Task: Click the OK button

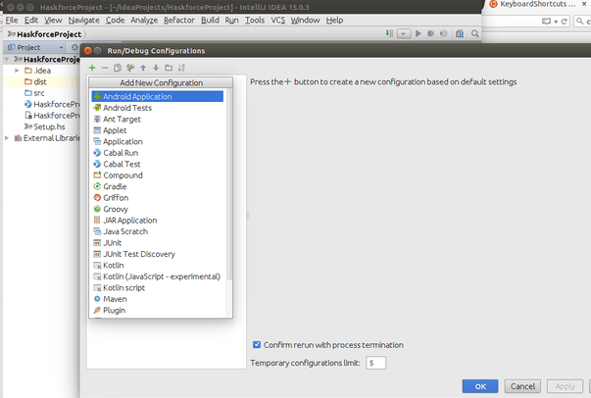Action: coord(480,386)
